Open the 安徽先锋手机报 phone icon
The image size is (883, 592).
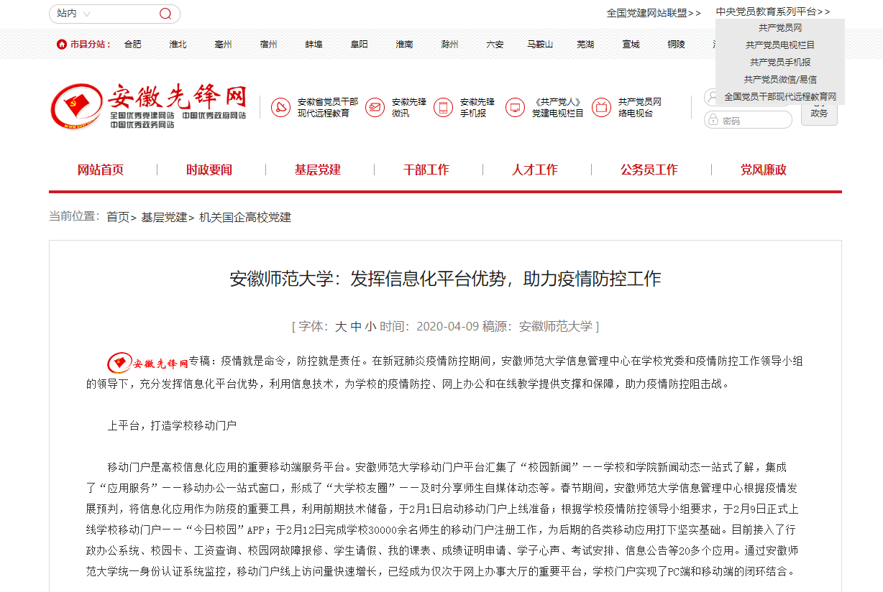click(x=443, y=108)
